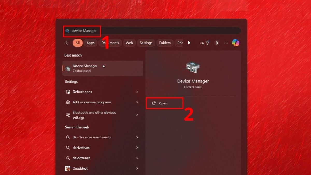Image resolution: width=311 pixels, height=175 pixels.
Task: Open the three-dots more options menu
Action: tap(226, 43)
